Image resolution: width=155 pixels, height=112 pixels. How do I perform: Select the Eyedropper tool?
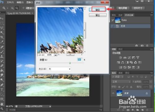point(2,42)
